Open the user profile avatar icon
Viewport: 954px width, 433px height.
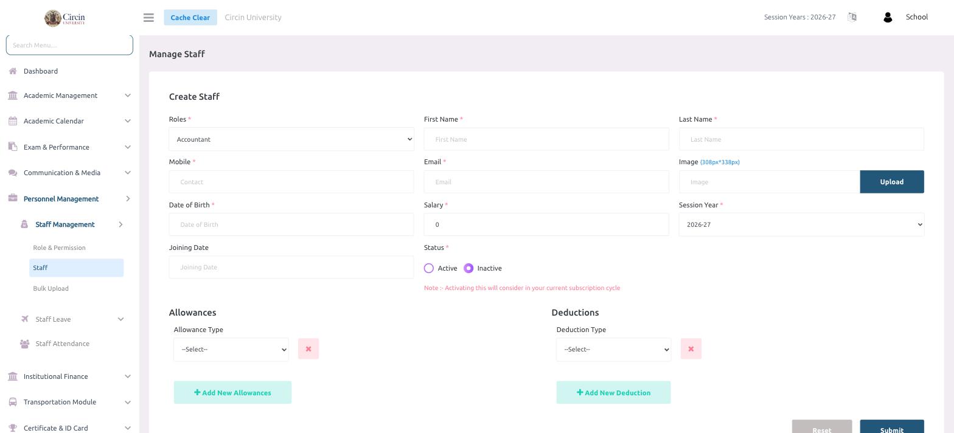coord(888,18)
